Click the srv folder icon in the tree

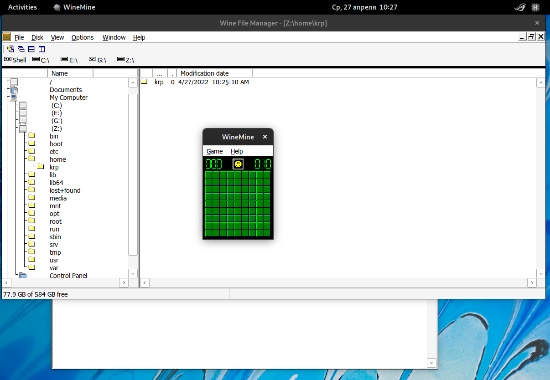click(x=31, y=244)
